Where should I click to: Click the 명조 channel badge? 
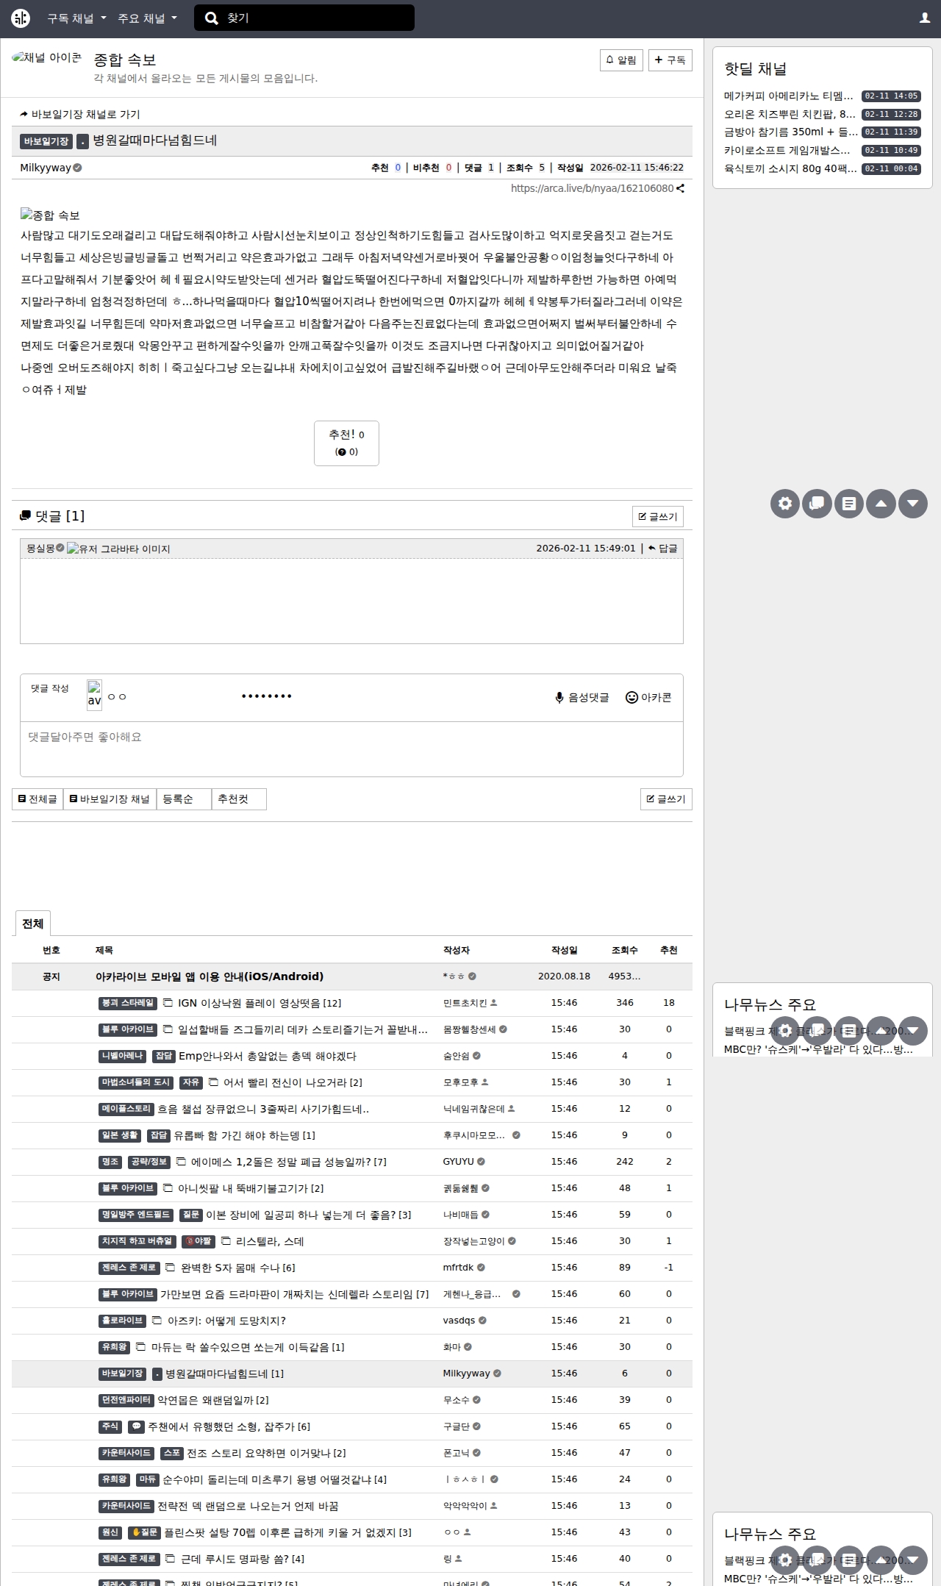(110, 1162)
